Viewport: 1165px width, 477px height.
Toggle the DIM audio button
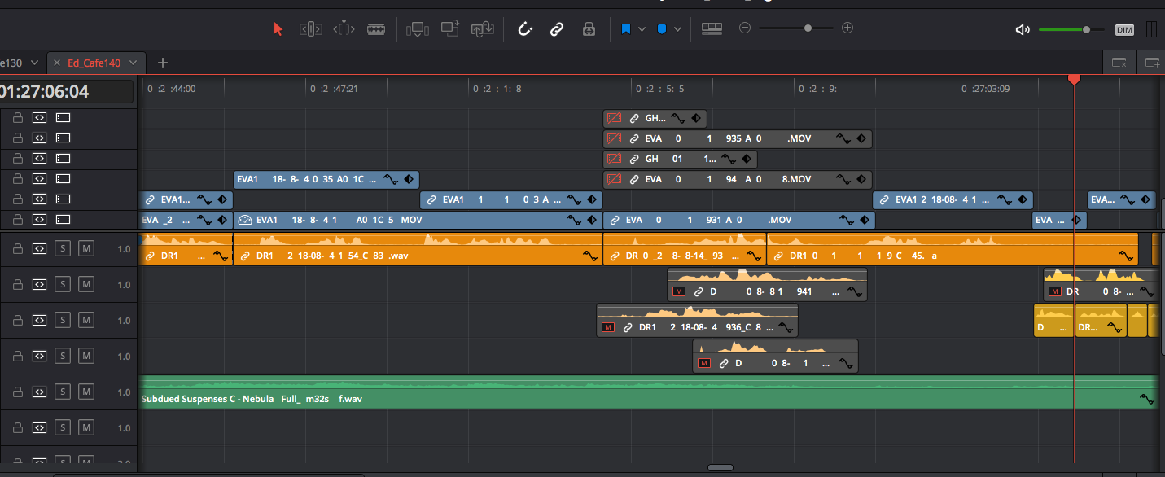[1124, 30]
